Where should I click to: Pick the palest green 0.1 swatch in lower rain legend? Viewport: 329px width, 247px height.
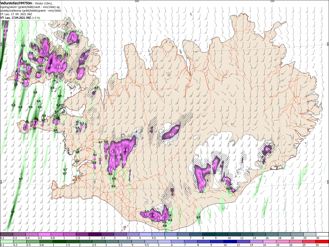click(6, 242)
